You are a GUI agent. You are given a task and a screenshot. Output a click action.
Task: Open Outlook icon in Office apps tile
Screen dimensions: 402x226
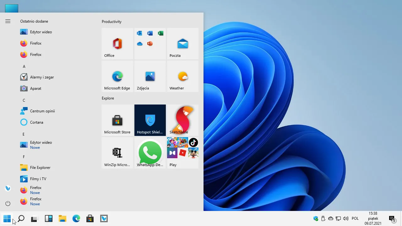pyautogui.click(x=140, y=33)
